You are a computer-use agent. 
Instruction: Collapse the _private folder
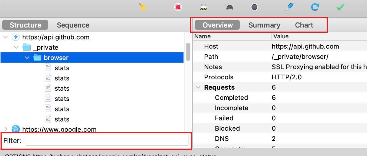[17, 48]
